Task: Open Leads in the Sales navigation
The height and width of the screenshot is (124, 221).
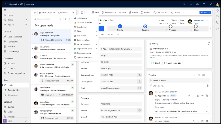Action: (16, 85)
